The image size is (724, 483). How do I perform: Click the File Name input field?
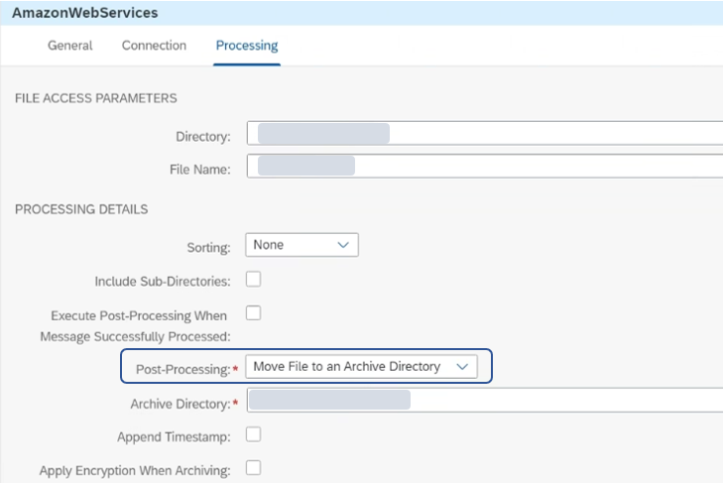(485, 166)
